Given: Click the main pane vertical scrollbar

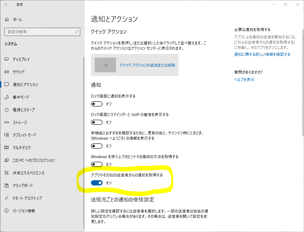Looking at the screenshot, I should (x=303, y=83).
